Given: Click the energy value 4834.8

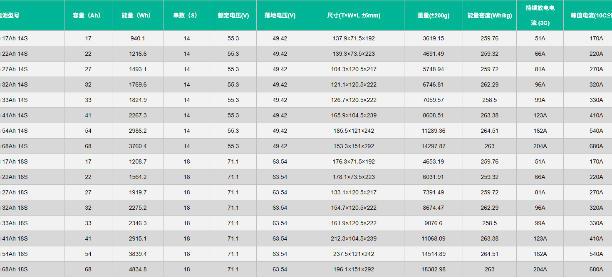Looking at the screenshot, I should pyautogui.click(x=137, y=269).
